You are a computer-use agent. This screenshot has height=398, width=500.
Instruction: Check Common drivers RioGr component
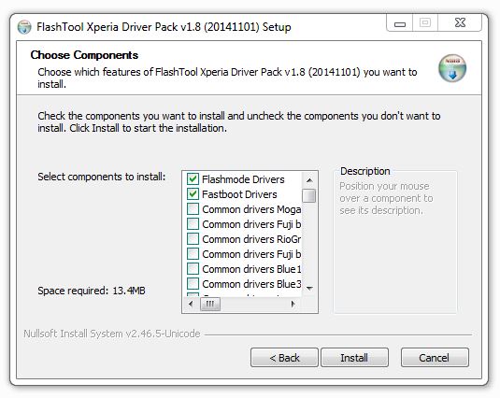193,239
